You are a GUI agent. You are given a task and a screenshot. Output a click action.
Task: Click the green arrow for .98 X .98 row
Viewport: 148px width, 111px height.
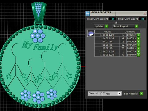click(x=138, y=45)
